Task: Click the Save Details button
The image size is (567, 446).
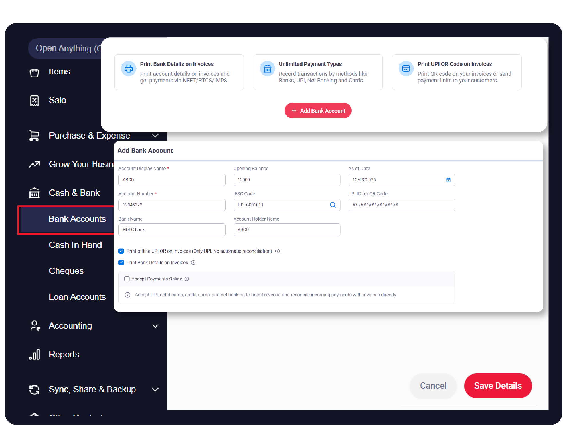Action: coord(498,386)
